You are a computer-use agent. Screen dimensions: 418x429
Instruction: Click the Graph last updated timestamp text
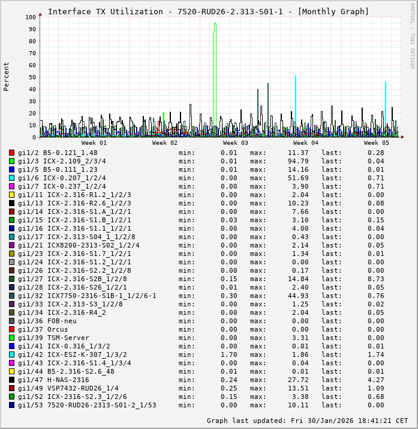[x=307, y=421]
